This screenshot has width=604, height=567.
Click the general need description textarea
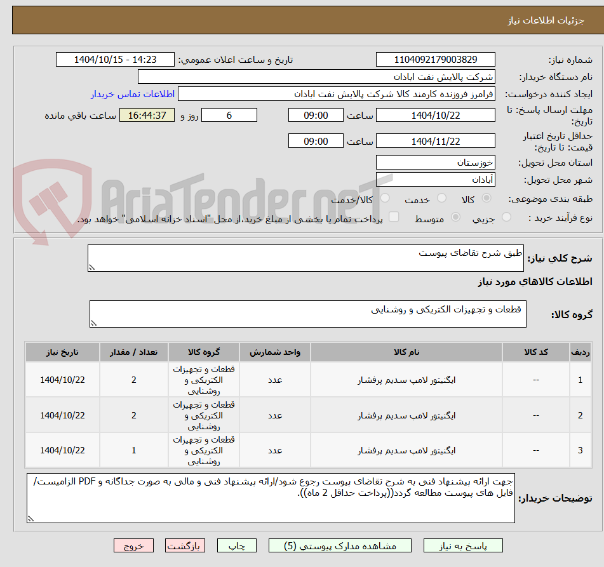[305, 258]
